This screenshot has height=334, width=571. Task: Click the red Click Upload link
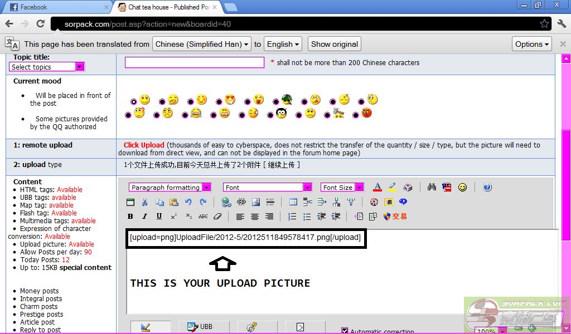[x=144, y=145]
